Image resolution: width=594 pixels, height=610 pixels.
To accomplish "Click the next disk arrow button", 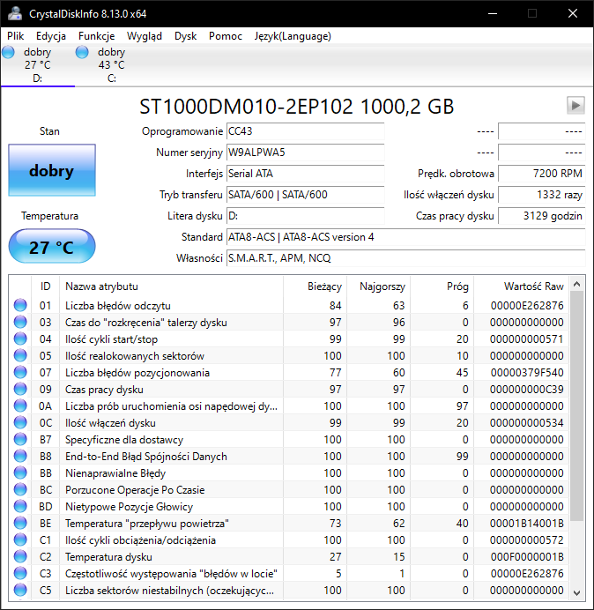I will [x=575, y=106].
